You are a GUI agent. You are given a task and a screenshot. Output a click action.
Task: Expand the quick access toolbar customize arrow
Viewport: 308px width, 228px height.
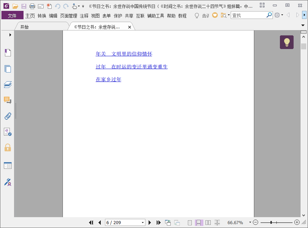tap(83, 6)
